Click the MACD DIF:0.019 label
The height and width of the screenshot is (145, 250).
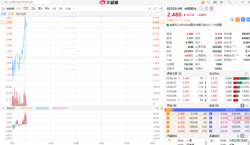coord(26,108)
